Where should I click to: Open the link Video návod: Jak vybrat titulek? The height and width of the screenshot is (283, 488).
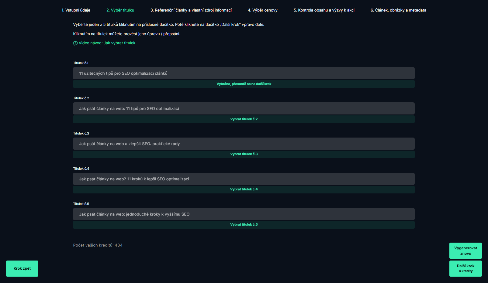(107, 43)
